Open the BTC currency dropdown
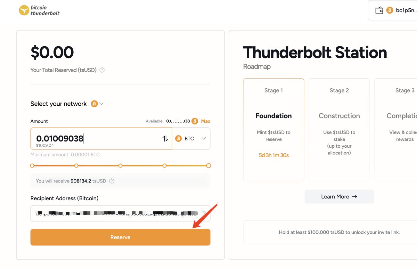 191,139
